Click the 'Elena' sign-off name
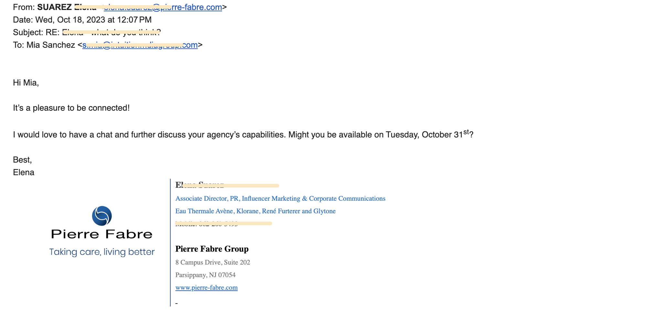 click(24, 173)
